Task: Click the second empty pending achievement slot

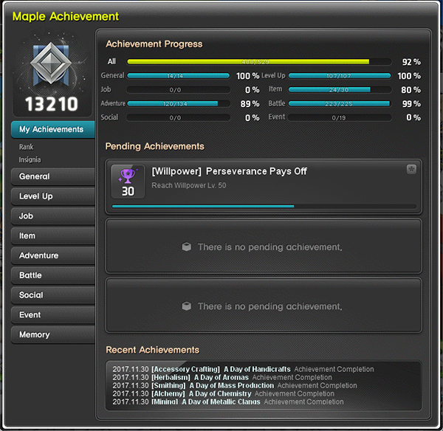Action: 264,246
